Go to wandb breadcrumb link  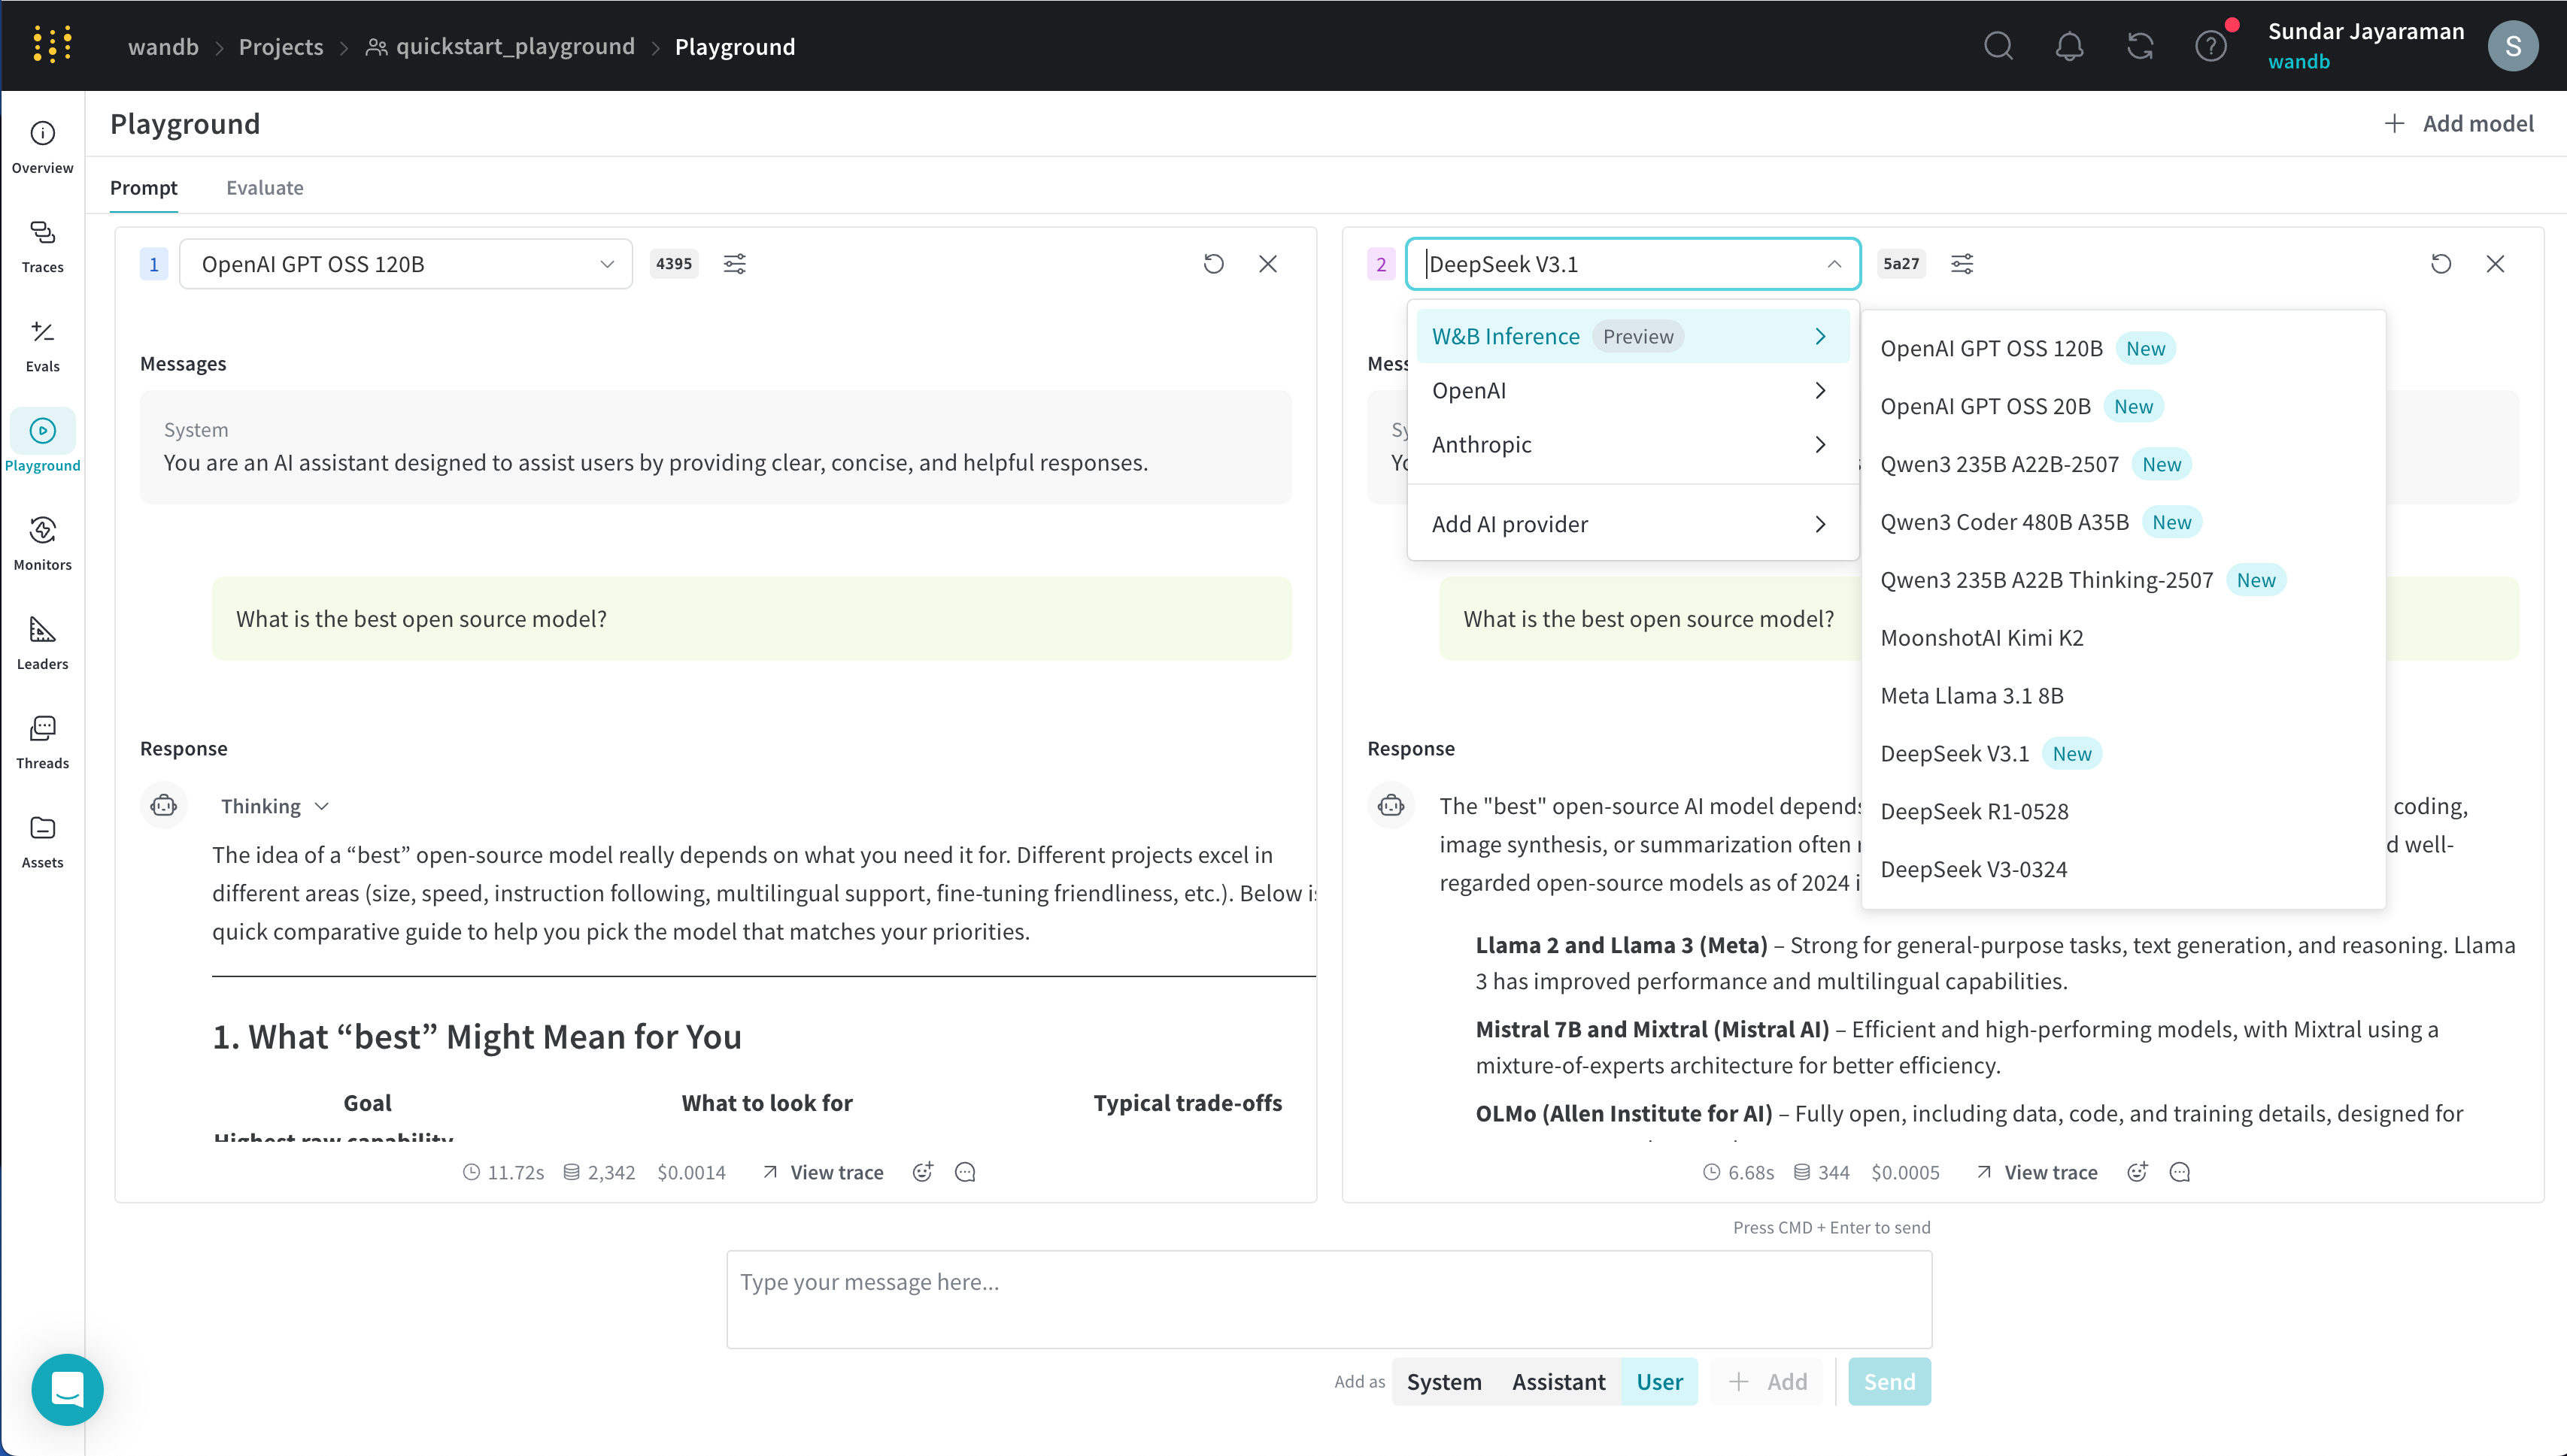point(163,47)
